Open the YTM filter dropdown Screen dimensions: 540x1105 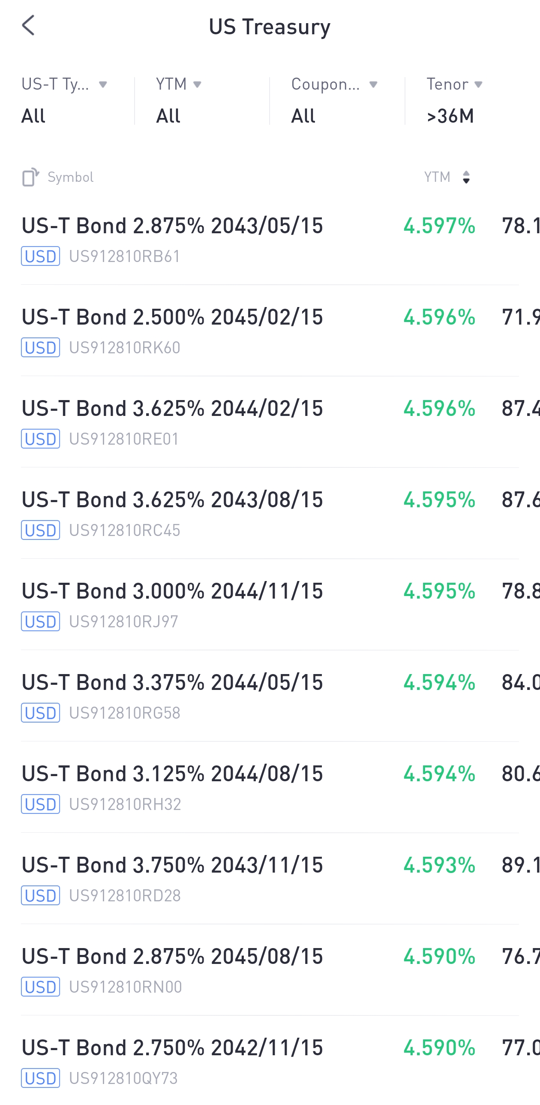(x=178, y=99)
